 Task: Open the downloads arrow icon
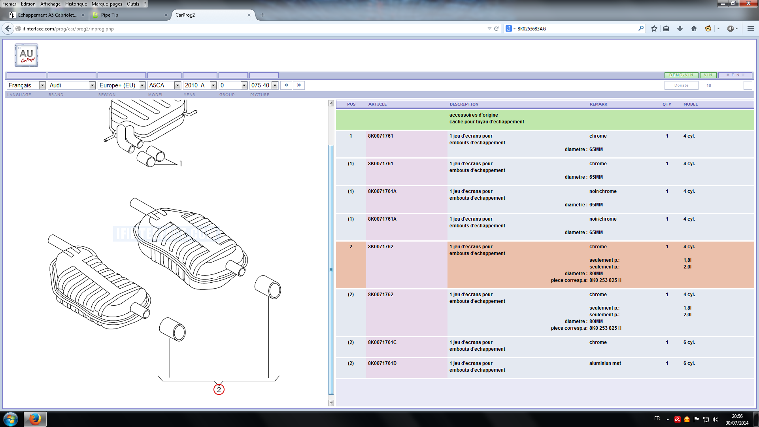click(680, 28)
